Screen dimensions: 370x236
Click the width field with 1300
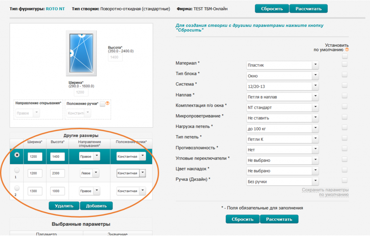pos(35,191)
